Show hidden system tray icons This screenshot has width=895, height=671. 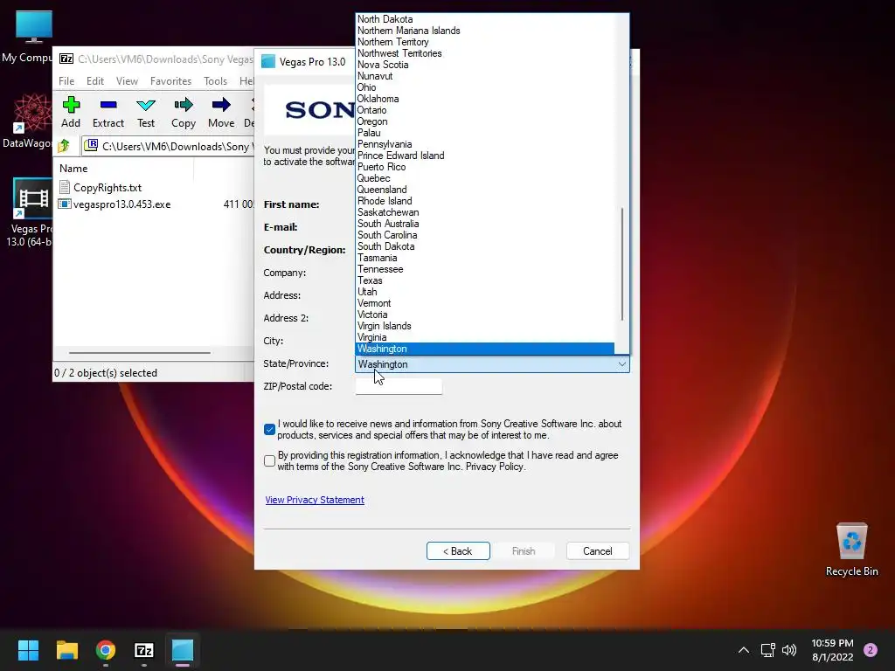tap(744, 650)
